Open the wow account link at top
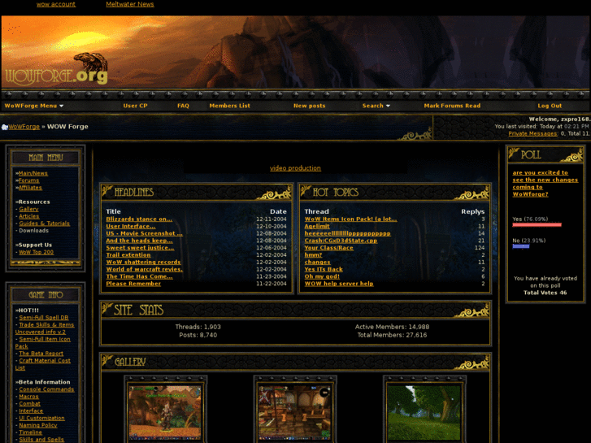 (56, 4)
